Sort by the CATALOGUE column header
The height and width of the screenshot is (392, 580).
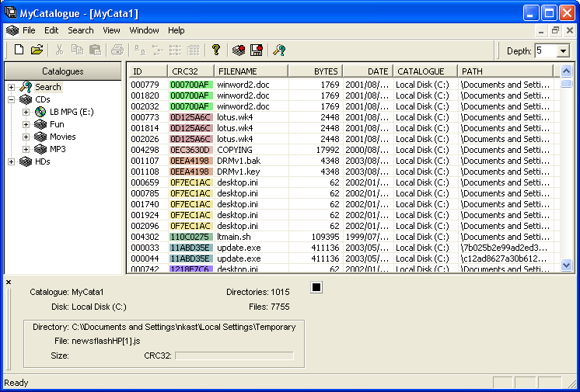coord(425,71)
